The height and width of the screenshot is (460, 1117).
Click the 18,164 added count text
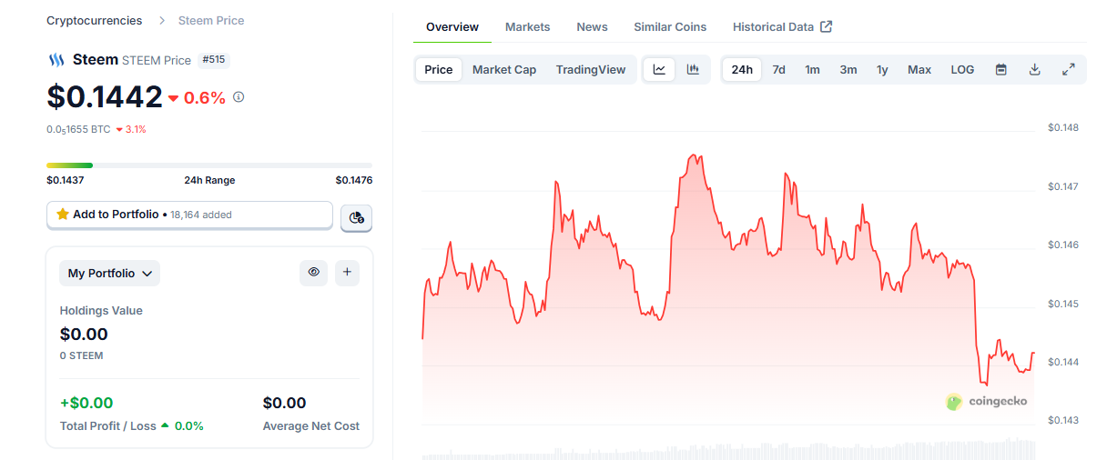pyautogui.click(x=201, y=215)
